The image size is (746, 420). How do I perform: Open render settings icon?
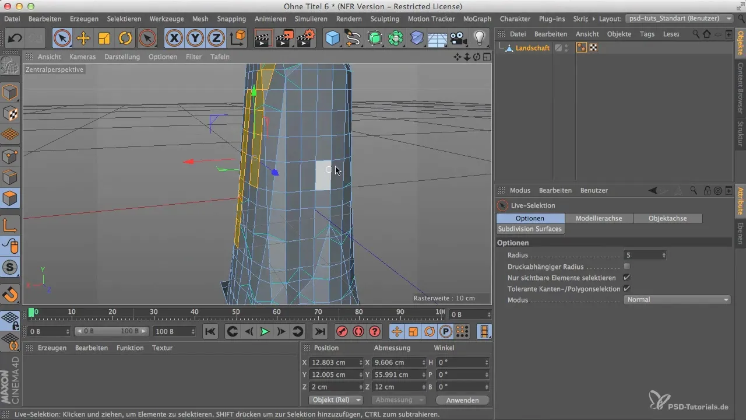tap(306, 38)
